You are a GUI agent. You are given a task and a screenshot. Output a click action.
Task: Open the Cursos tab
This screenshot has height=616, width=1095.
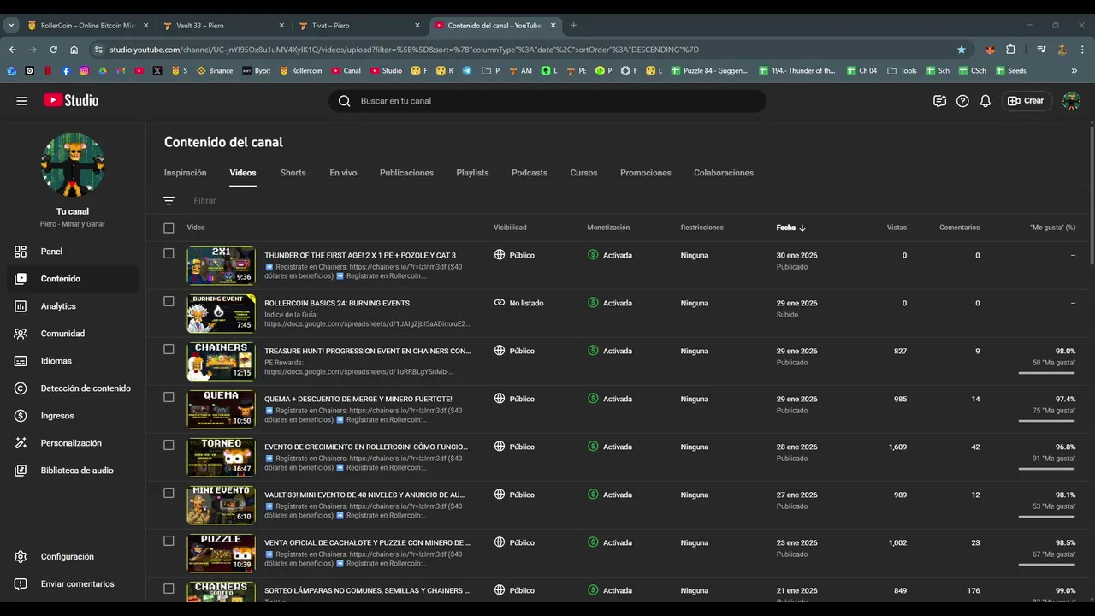[583, 173]
